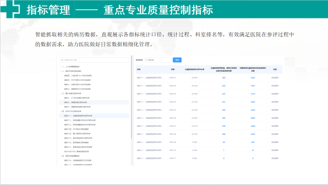Select tree item 指标八 CT/MRI检查记录符合率
This screenshot has height=185, width=328.
[x=77, y=98]
